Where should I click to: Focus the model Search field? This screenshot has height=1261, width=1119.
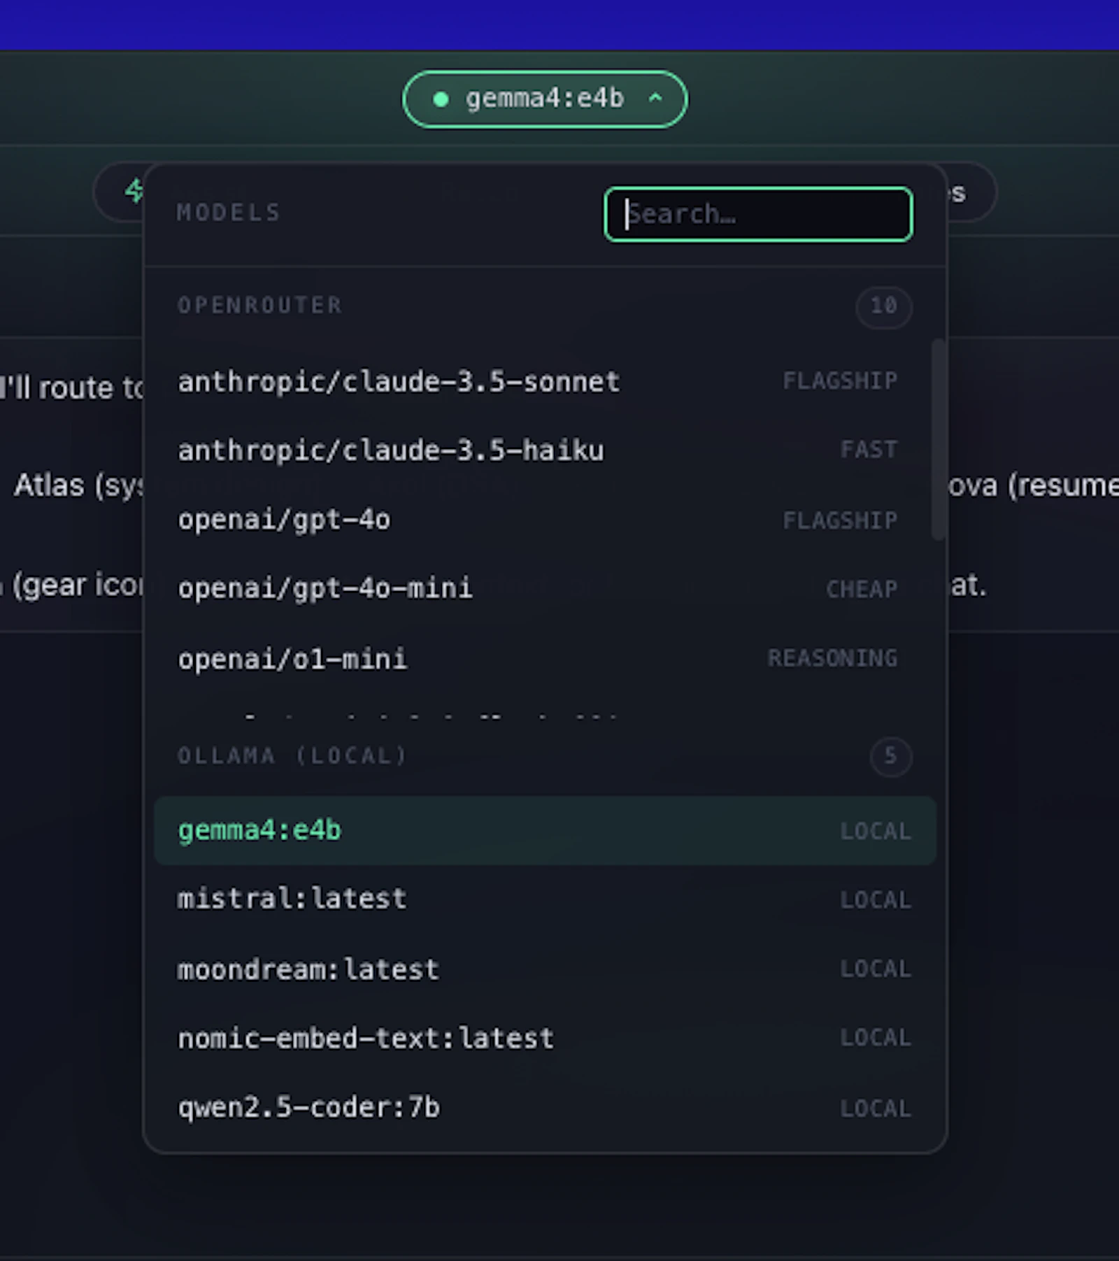pyautogui.click(x=758, y=214)
